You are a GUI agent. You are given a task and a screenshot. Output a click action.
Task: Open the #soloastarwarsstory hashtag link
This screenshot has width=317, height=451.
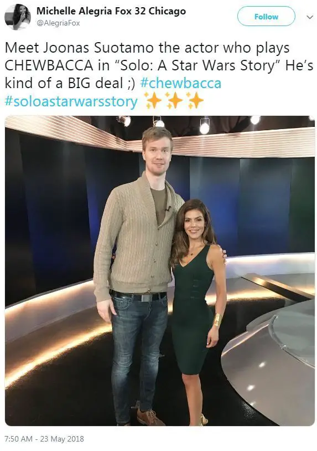pyautogui.click(x=71, y=101)
